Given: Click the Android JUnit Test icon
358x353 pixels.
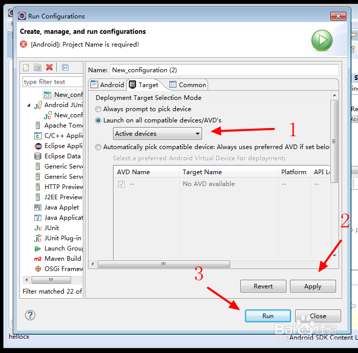Looking at the screenshot, I should pos(38,105).
